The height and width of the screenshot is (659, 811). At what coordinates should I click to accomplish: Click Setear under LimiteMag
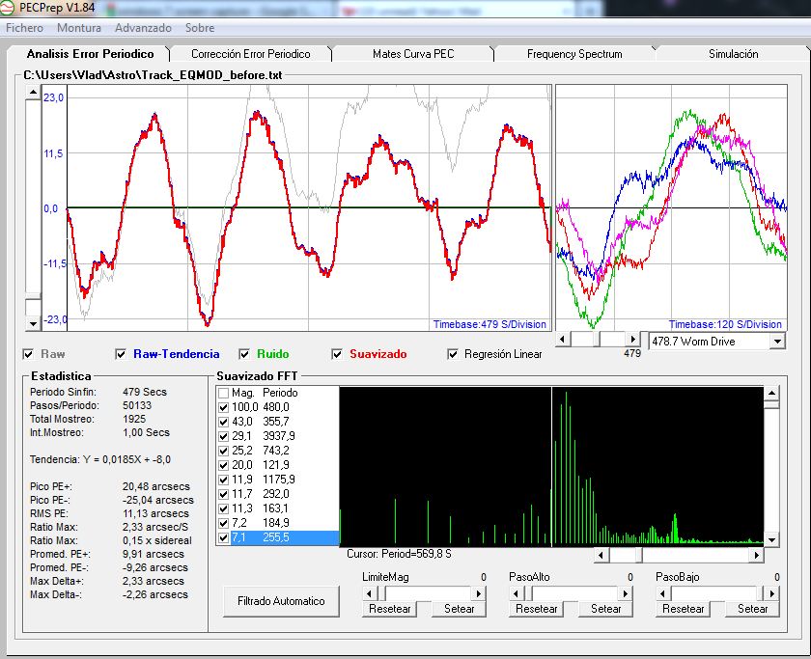click(459, 609)
